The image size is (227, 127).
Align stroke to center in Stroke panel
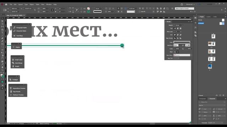click(x=175, y=38)
